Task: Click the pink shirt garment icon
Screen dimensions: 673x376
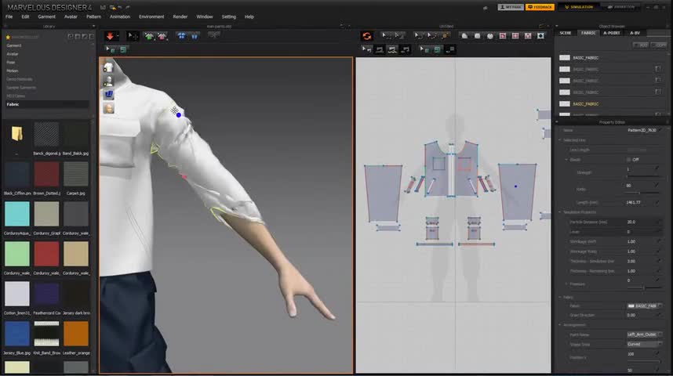Action: (162, 36)
